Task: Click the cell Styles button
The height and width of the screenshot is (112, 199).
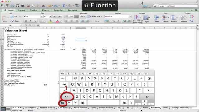Action: pyautogui.click(x=147, y=19)
